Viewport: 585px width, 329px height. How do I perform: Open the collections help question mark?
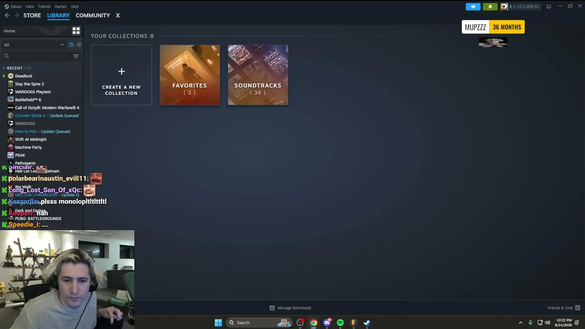[152, 36]
